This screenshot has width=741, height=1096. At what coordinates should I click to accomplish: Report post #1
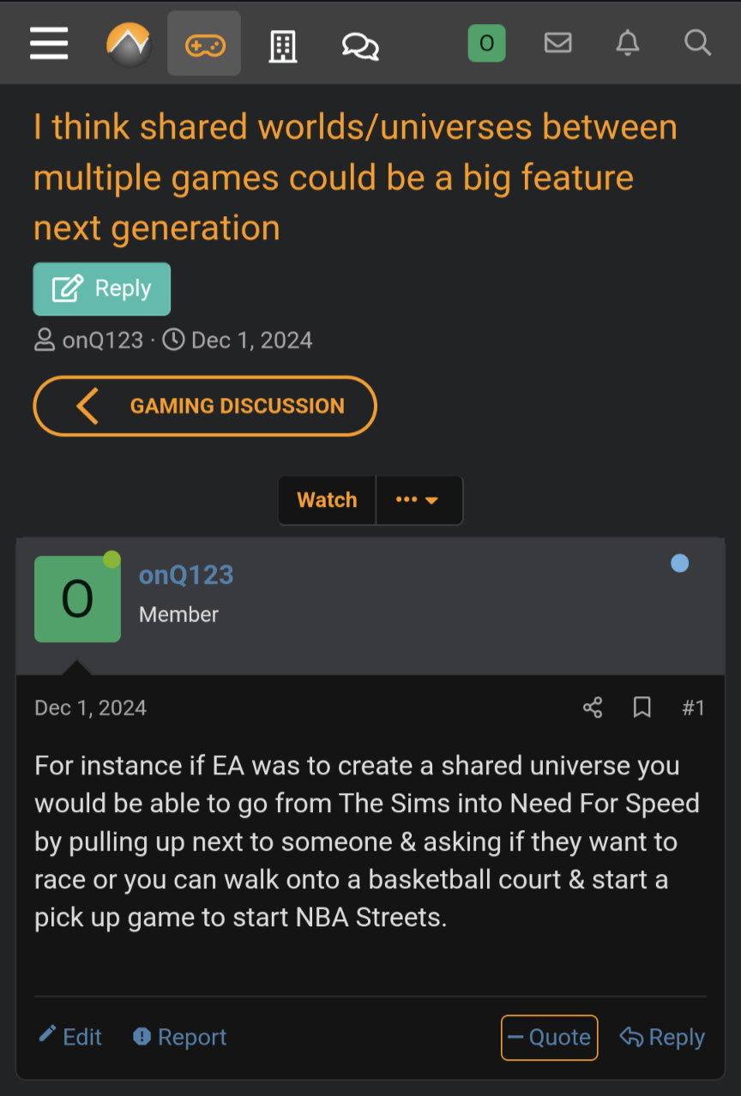[x=178, y=1037]
